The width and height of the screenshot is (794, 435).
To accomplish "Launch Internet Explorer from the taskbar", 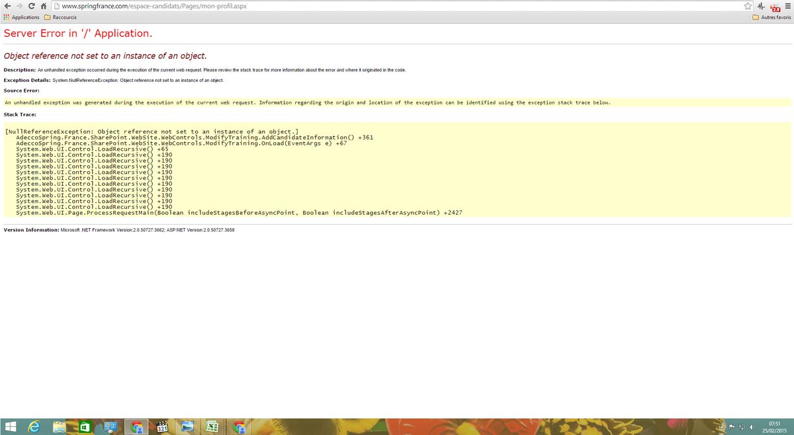I will coord(34,426).
